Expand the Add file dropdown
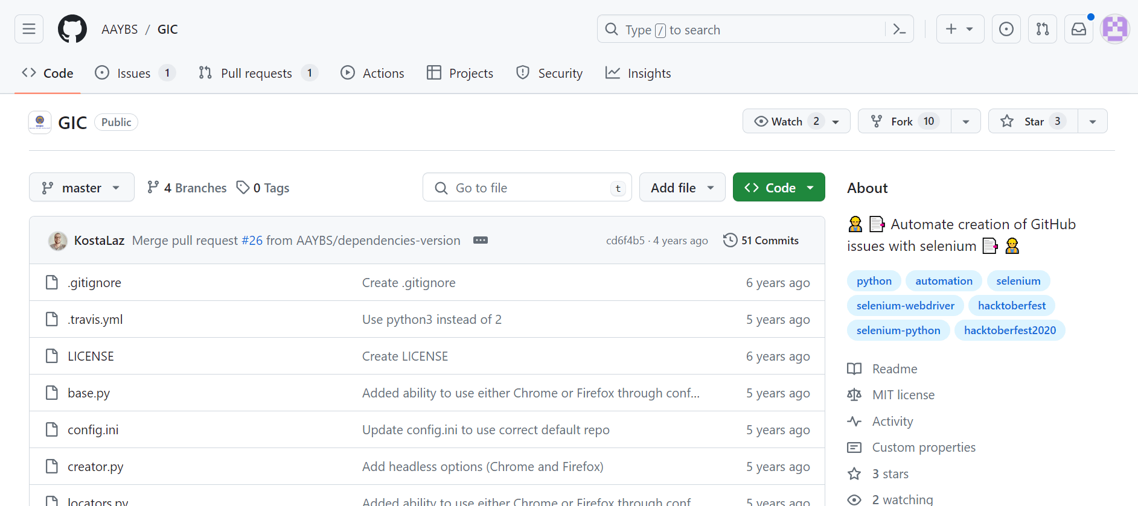 click(x=682, y=188)
